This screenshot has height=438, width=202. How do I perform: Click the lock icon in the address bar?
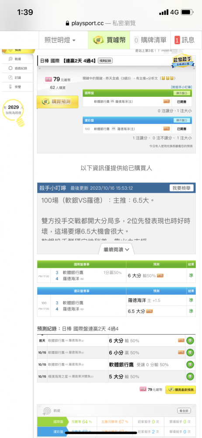[x=67, y=24]
